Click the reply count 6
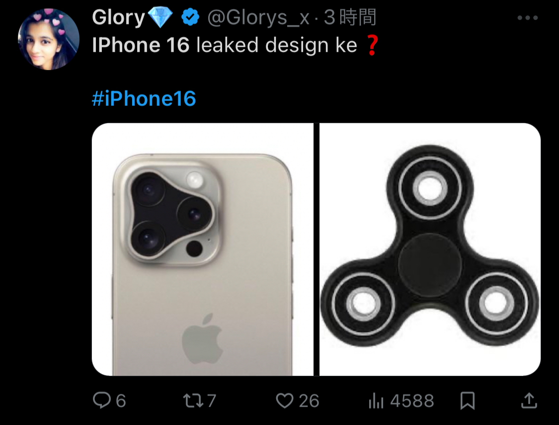 (121, 401)
